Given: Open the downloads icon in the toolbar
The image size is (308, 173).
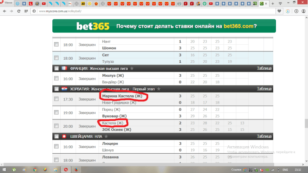Looking at the screenshot, I should coord(296,11).
